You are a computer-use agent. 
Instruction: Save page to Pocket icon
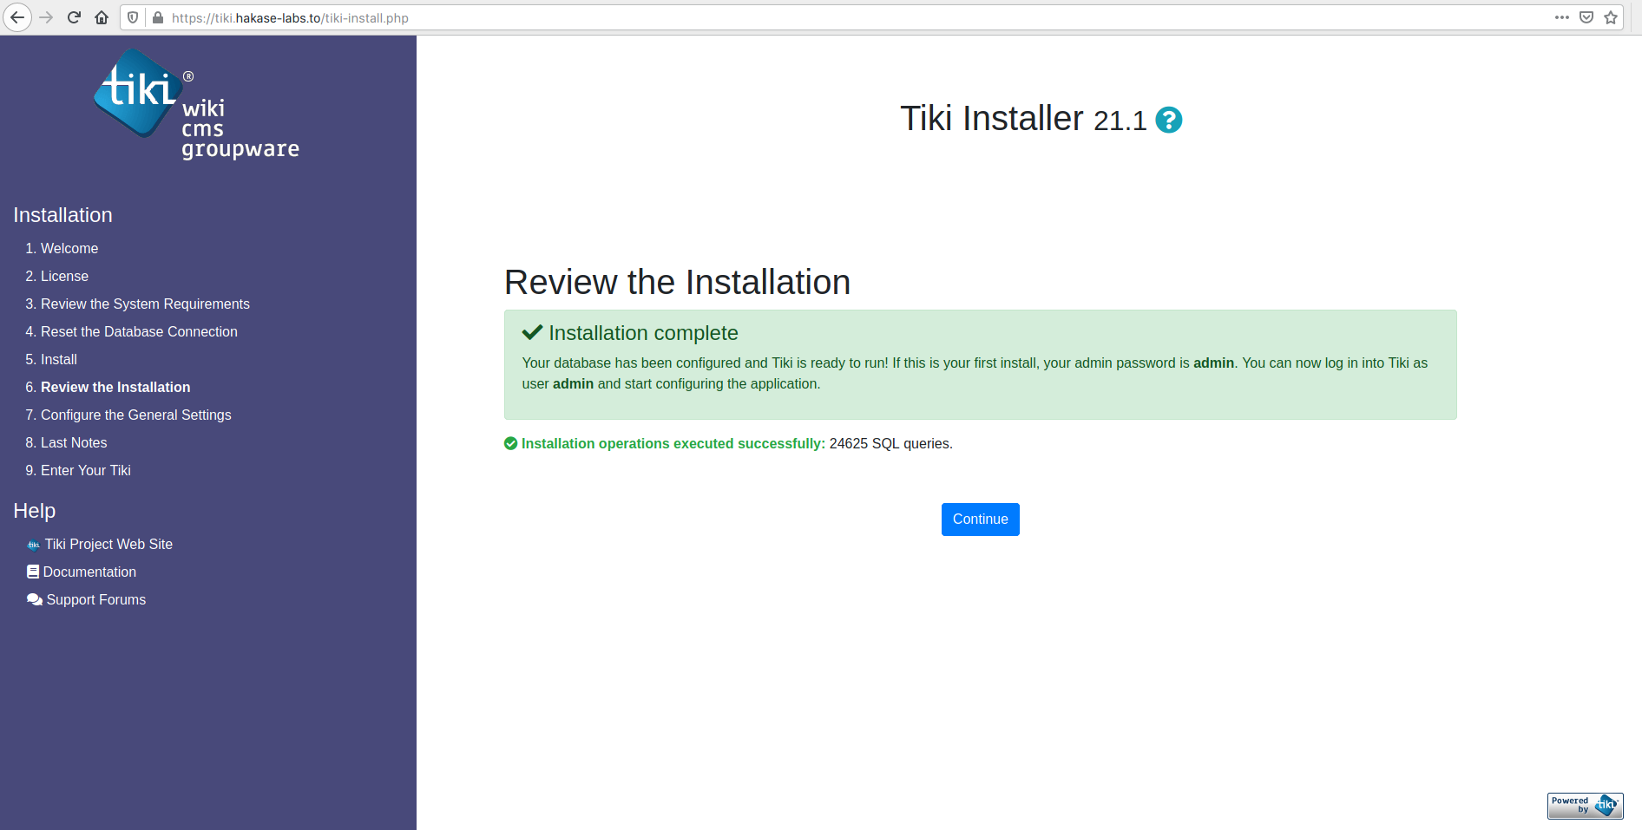[x=1586, y=17]
